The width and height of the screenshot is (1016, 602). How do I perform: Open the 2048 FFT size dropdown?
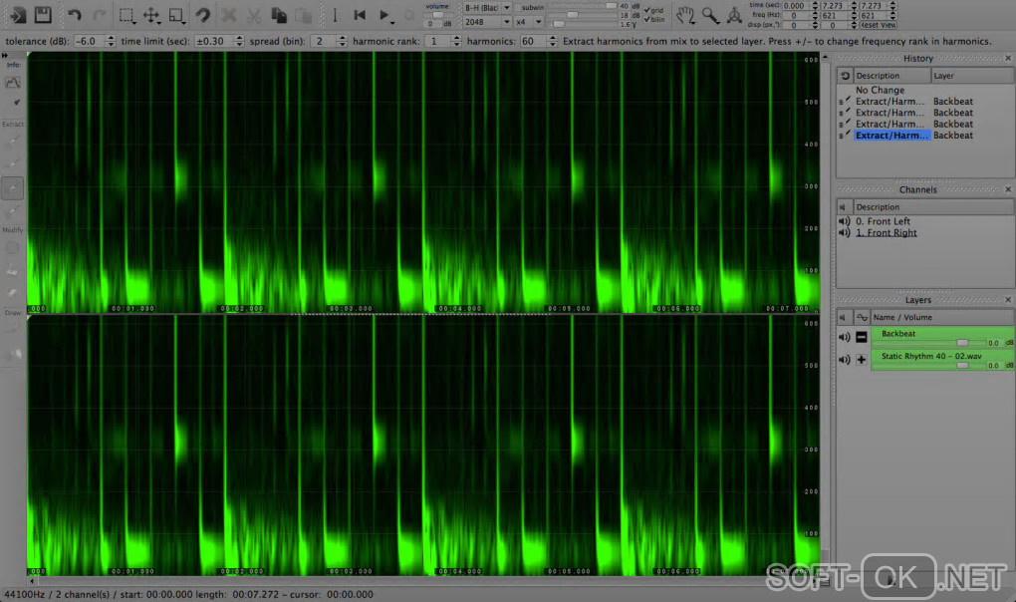click(x=487, y=22)
